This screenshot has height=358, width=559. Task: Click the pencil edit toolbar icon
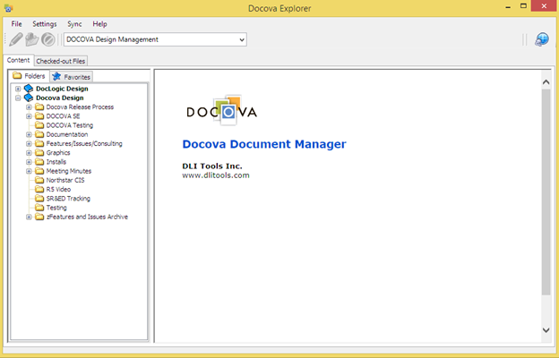pyautogui.click(x=16, y=39)
